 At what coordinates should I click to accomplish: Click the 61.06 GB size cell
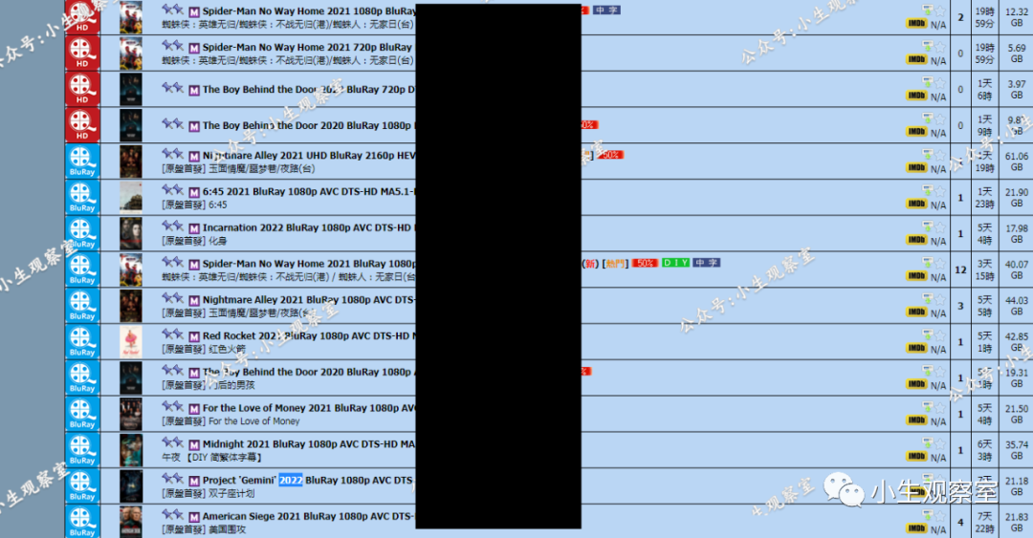click(x=1017, y=161)
